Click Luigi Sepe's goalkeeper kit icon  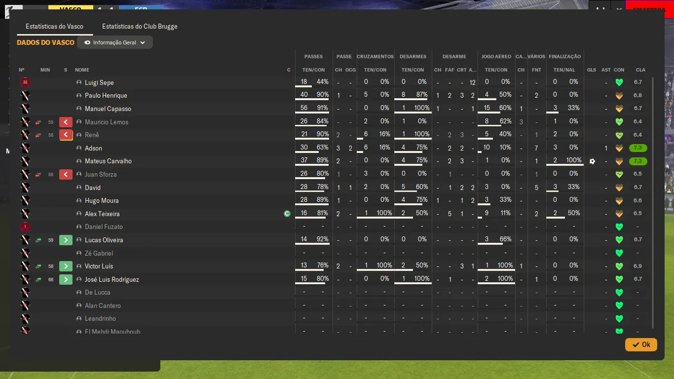(x=25, y=82)
